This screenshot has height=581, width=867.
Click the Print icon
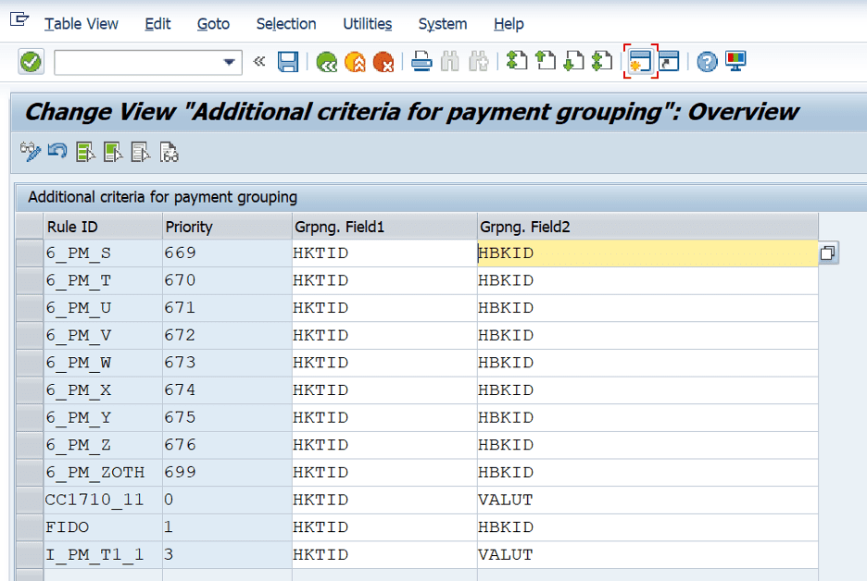421,61
